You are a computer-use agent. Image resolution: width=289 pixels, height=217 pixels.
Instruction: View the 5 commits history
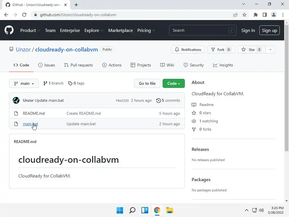pyautogui.click(x=168, y=100)
